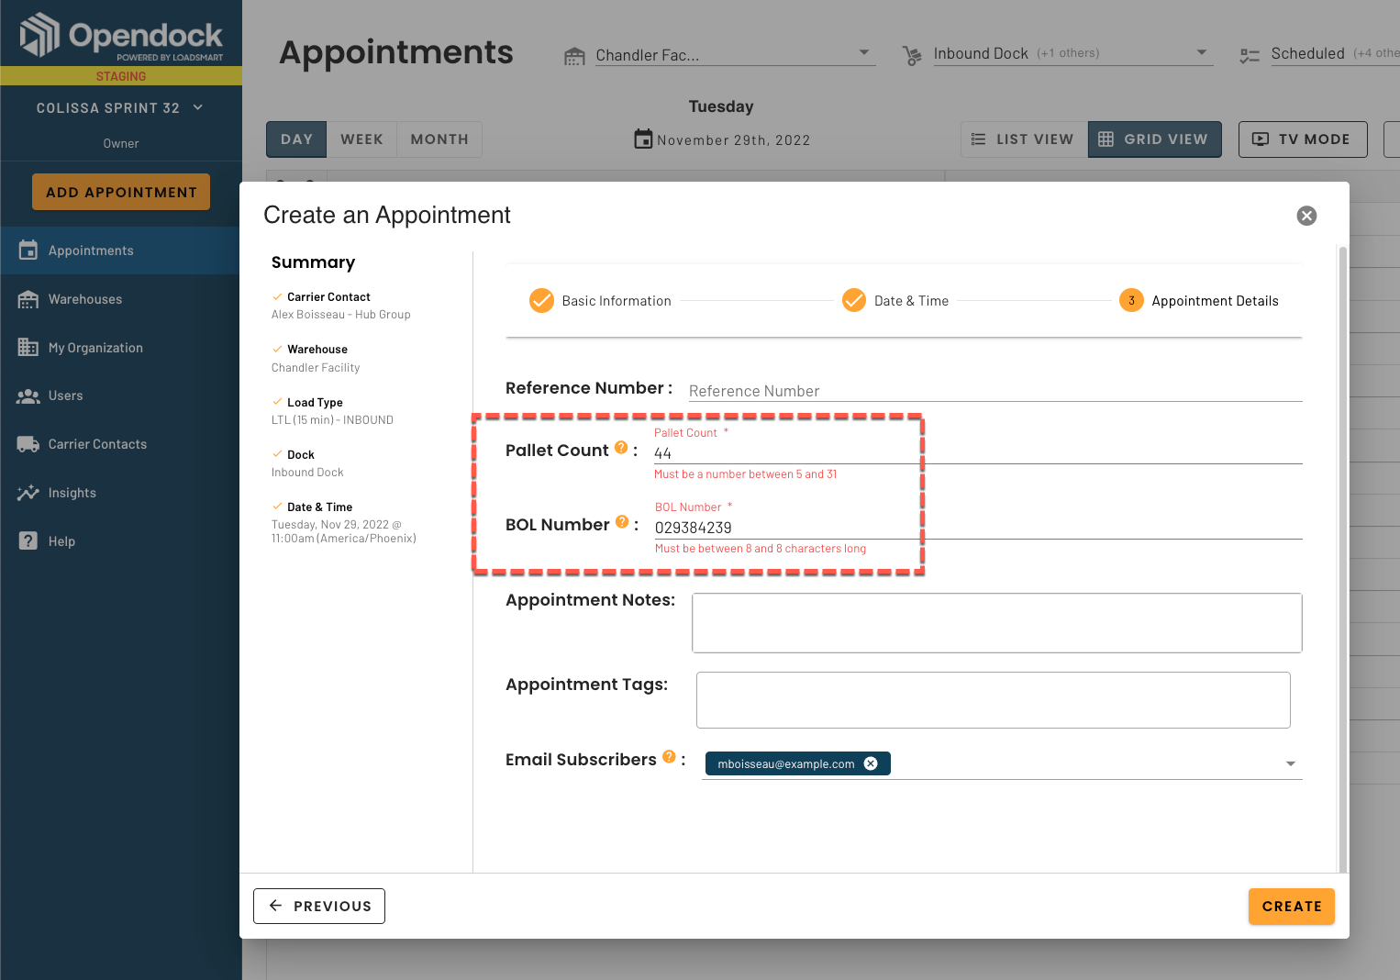
Task: Click the Users group icon
Action: pyautogui.click(x=28, y=396)
